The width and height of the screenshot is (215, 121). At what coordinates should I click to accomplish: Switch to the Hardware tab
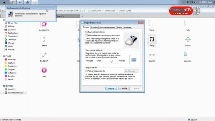[x=128, y=28]
